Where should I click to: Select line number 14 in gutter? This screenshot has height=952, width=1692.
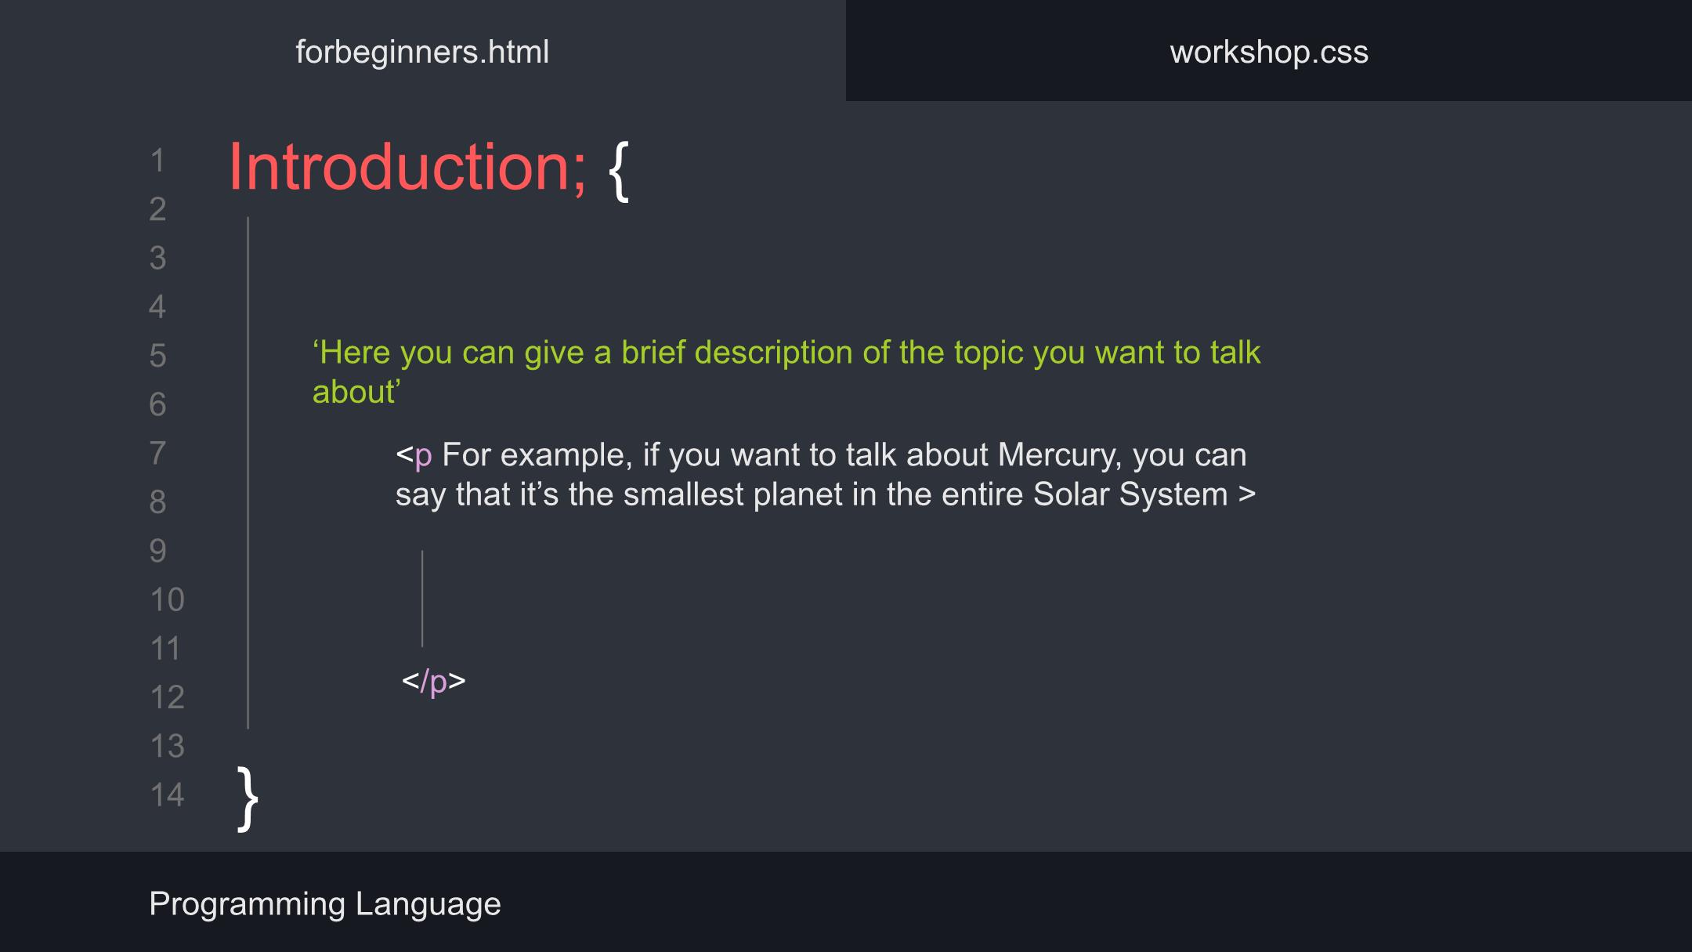[x=167, y=795]
